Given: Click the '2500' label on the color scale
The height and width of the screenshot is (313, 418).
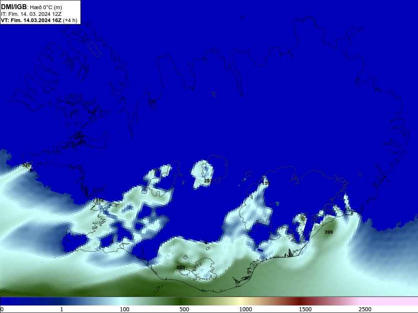Looking at the screenshot, I should [x=365, y=309].
